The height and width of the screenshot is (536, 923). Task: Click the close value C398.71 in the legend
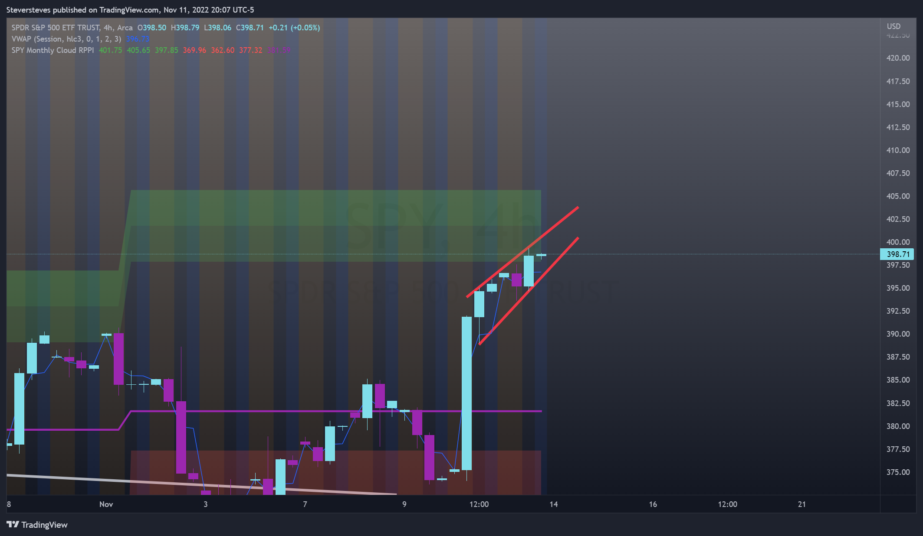[x=250, y=28]
